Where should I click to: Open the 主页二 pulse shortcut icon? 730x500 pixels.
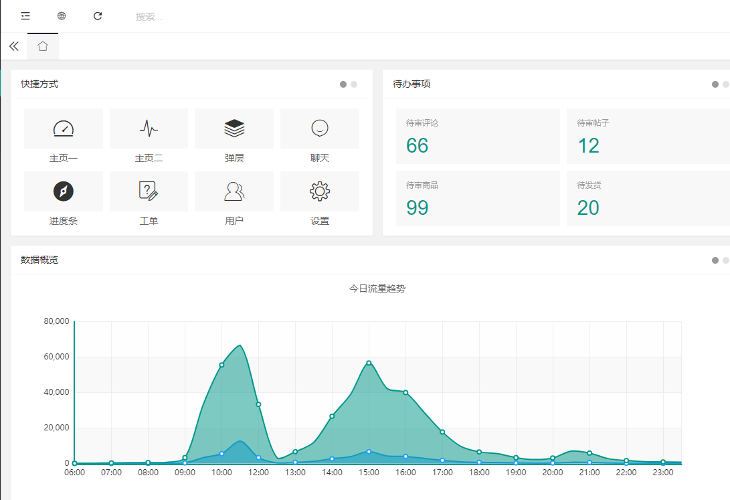coord(149,129)
